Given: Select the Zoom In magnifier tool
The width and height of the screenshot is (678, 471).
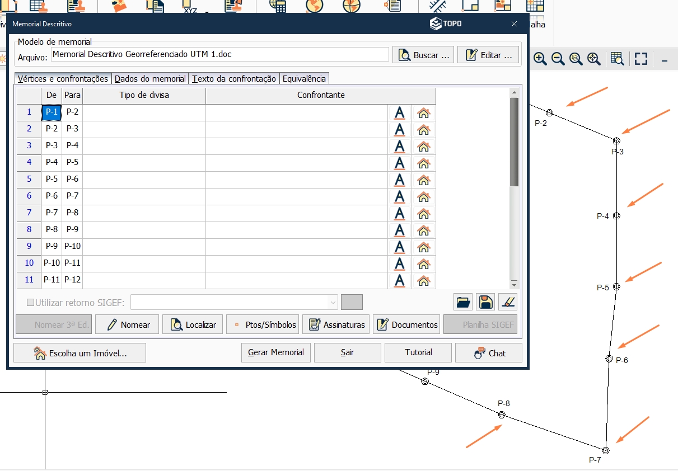Looking at the screenshot, I should click(540, 58).
